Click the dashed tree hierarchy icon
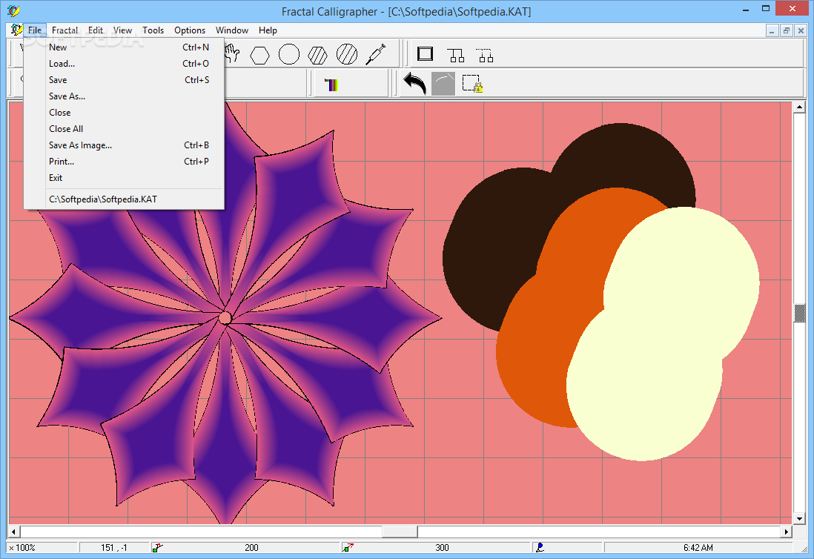Image resolution: width=814 pixels, height=559 pixels. [484, 54]
